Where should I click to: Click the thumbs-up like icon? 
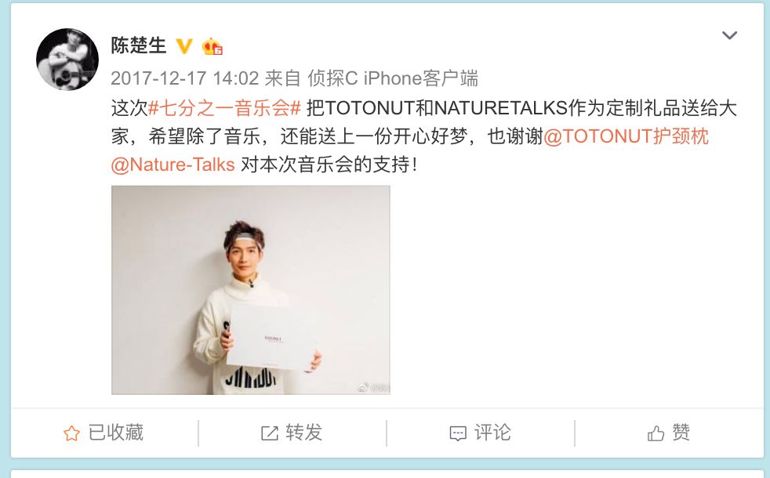coord(656,433)
